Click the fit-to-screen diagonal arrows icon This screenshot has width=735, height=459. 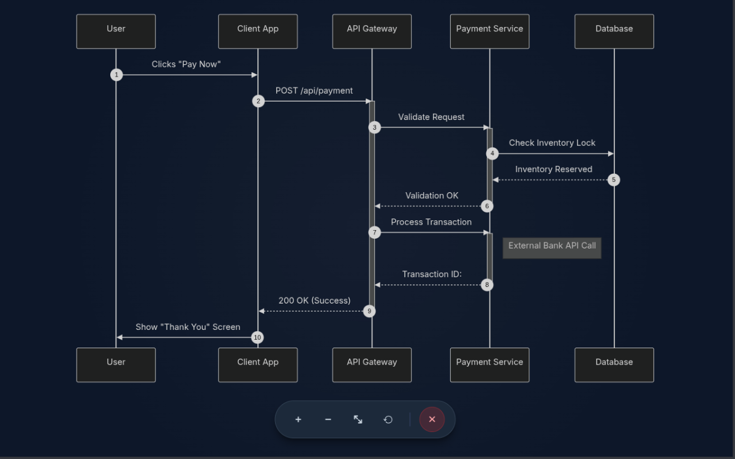358,419
